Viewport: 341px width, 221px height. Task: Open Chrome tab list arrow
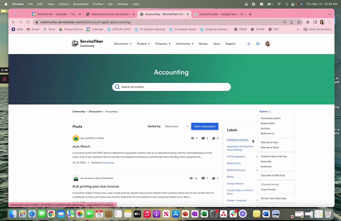tap(330, 14)
